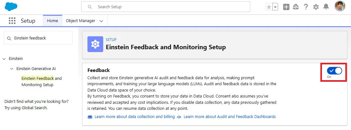Switch to the Object Manager tab
Viewport: 351px width, 130px height.
(x=80, y=21)
